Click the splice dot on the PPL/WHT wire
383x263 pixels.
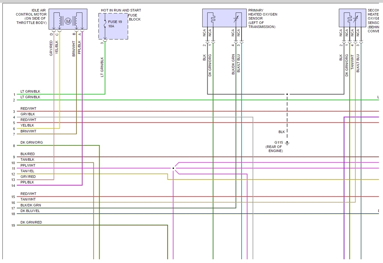173,168
